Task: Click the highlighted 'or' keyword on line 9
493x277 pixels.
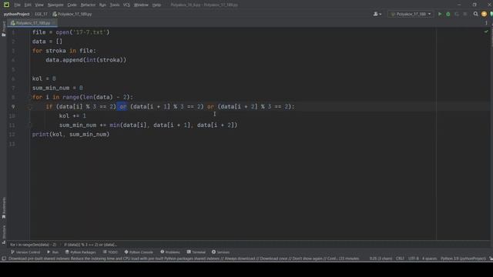Action: [x=122, y=107]
